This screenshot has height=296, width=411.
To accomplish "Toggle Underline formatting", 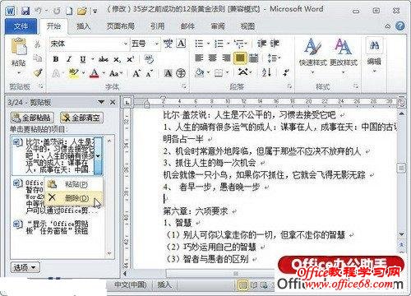I will [x=83, y=59].
